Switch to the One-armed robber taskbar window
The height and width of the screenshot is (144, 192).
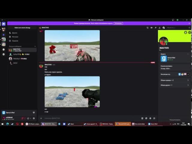coord(139,124)
